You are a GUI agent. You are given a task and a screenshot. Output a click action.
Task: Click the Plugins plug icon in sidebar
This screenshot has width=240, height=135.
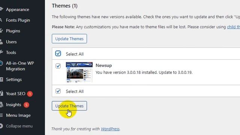[x=1, y=31]
